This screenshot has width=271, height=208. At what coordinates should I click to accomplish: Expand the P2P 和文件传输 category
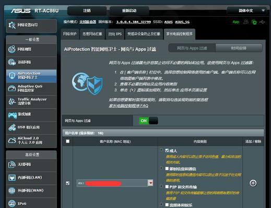coord(161,186)
